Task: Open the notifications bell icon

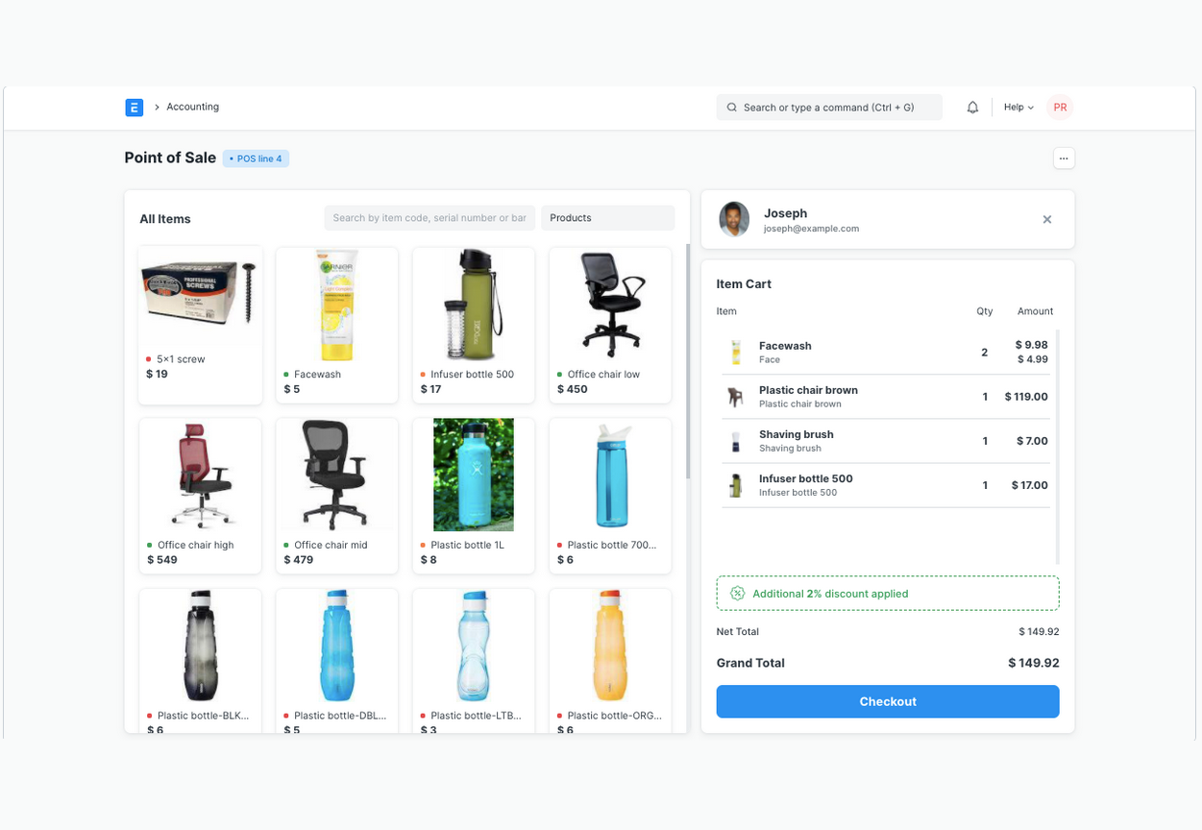Action: coord(972,108)
